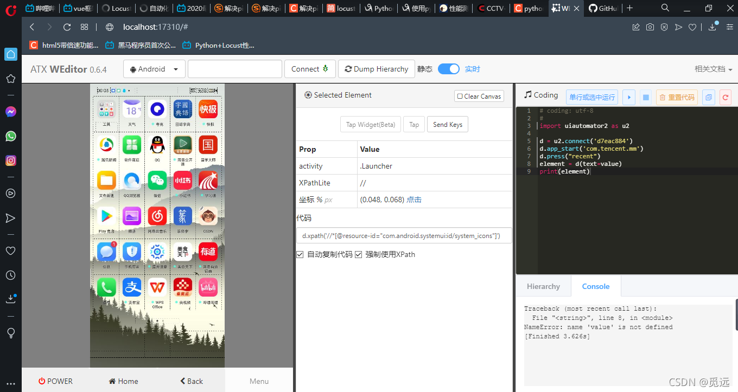Toggle the 静态/实时 mode switch
This screenshot has width=738, height=392.
[x=449, y=69]
